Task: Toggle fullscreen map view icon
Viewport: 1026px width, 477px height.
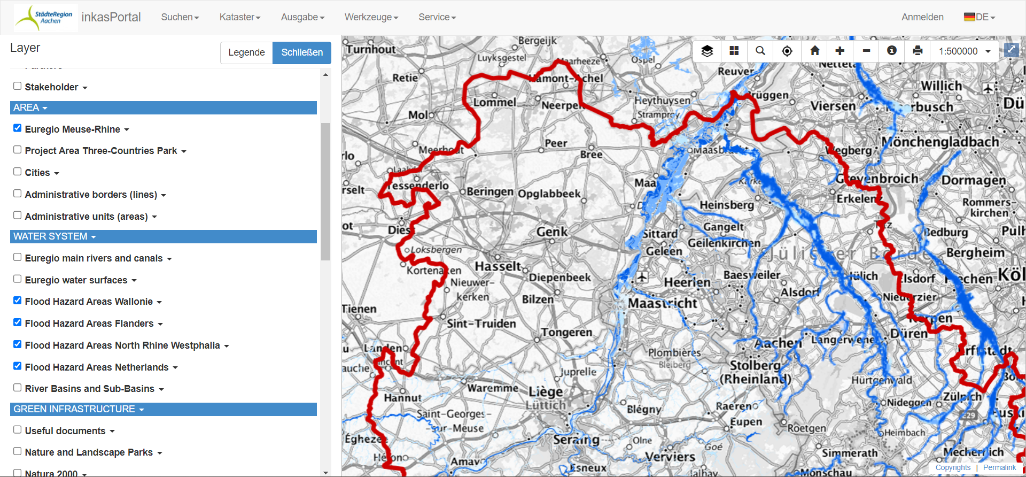Action: 1011,50
